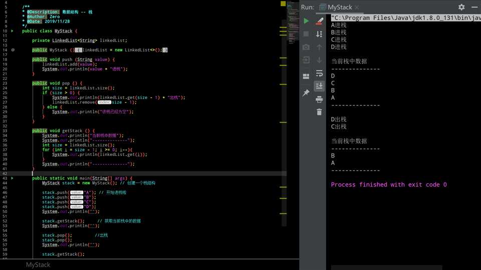Click 'C出栈' console output line
The image size is (481, 270).
point(338,126)
